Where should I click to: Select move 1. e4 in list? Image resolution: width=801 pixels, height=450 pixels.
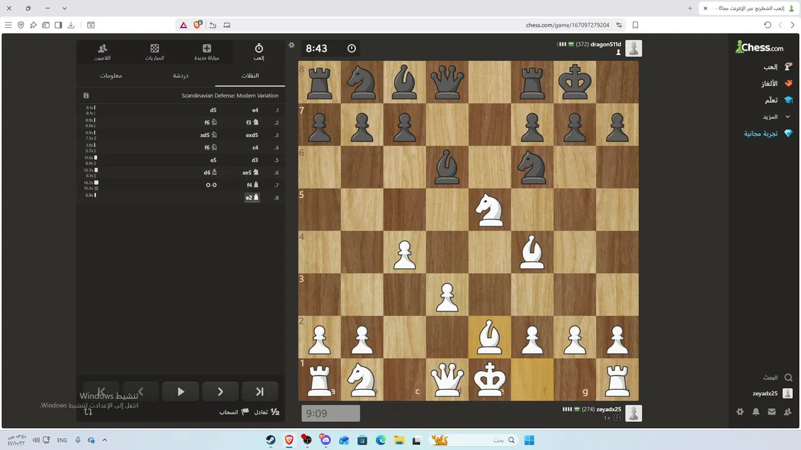(255, 111)
